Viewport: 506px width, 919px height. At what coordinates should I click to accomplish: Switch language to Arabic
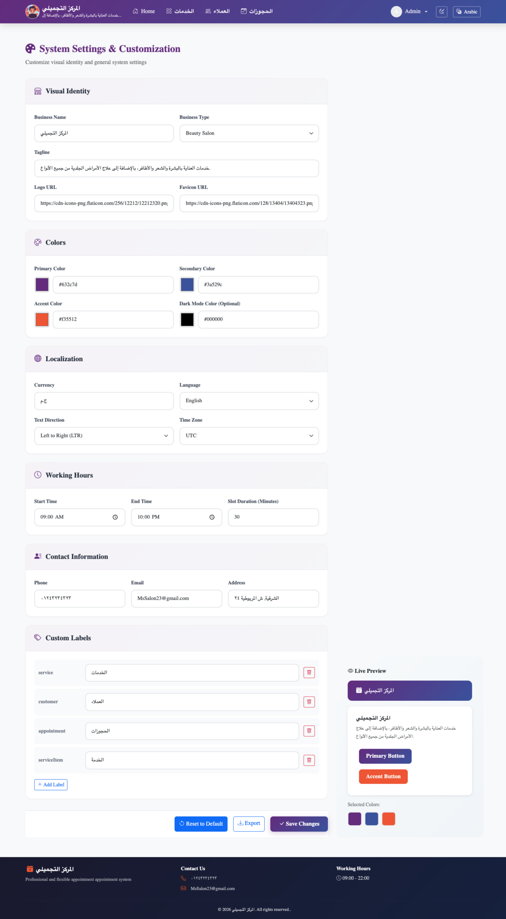click(x=467, y=12)
